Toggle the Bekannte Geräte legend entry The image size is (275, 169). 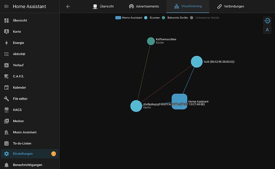click(x=175, y=18)
